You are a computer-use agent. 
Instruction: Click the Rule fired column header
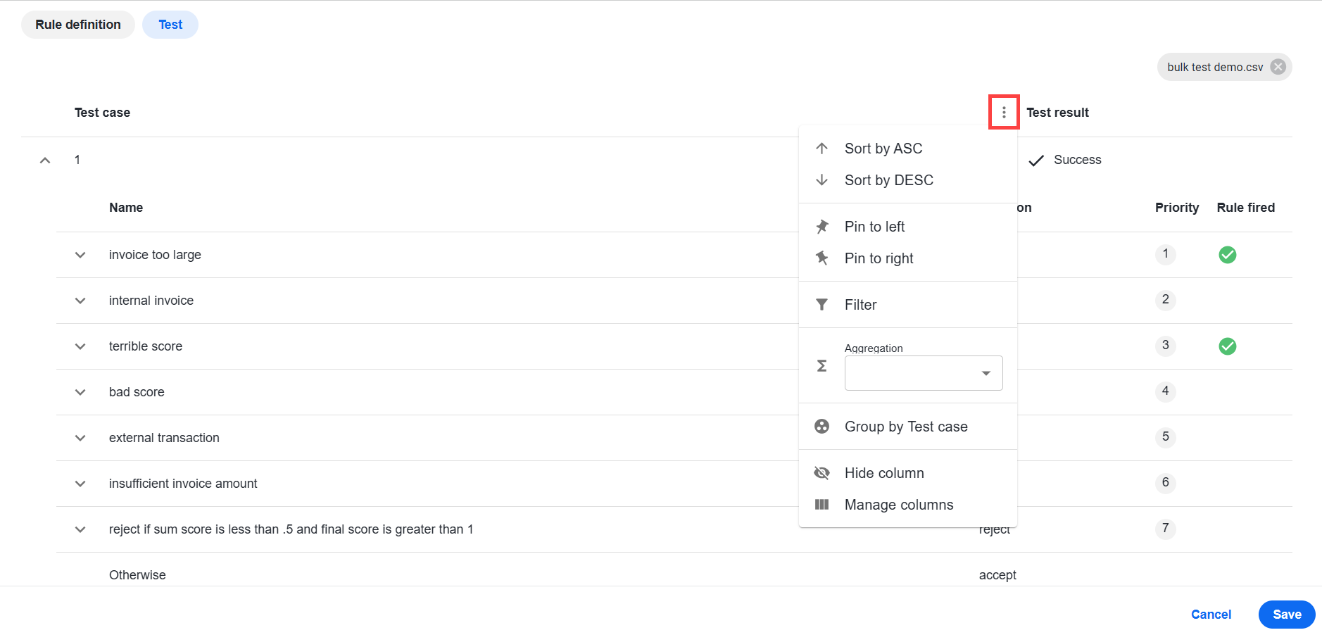coord(1246,208)
